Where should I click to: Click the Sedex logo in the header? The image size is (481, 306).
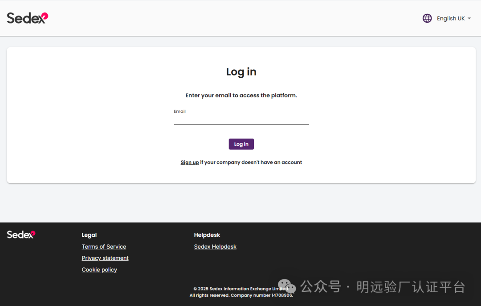28,18
